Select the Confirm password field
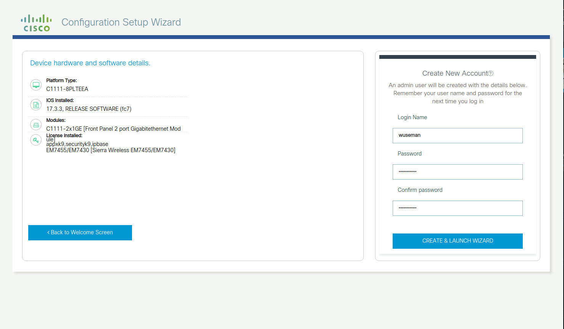 458,208
